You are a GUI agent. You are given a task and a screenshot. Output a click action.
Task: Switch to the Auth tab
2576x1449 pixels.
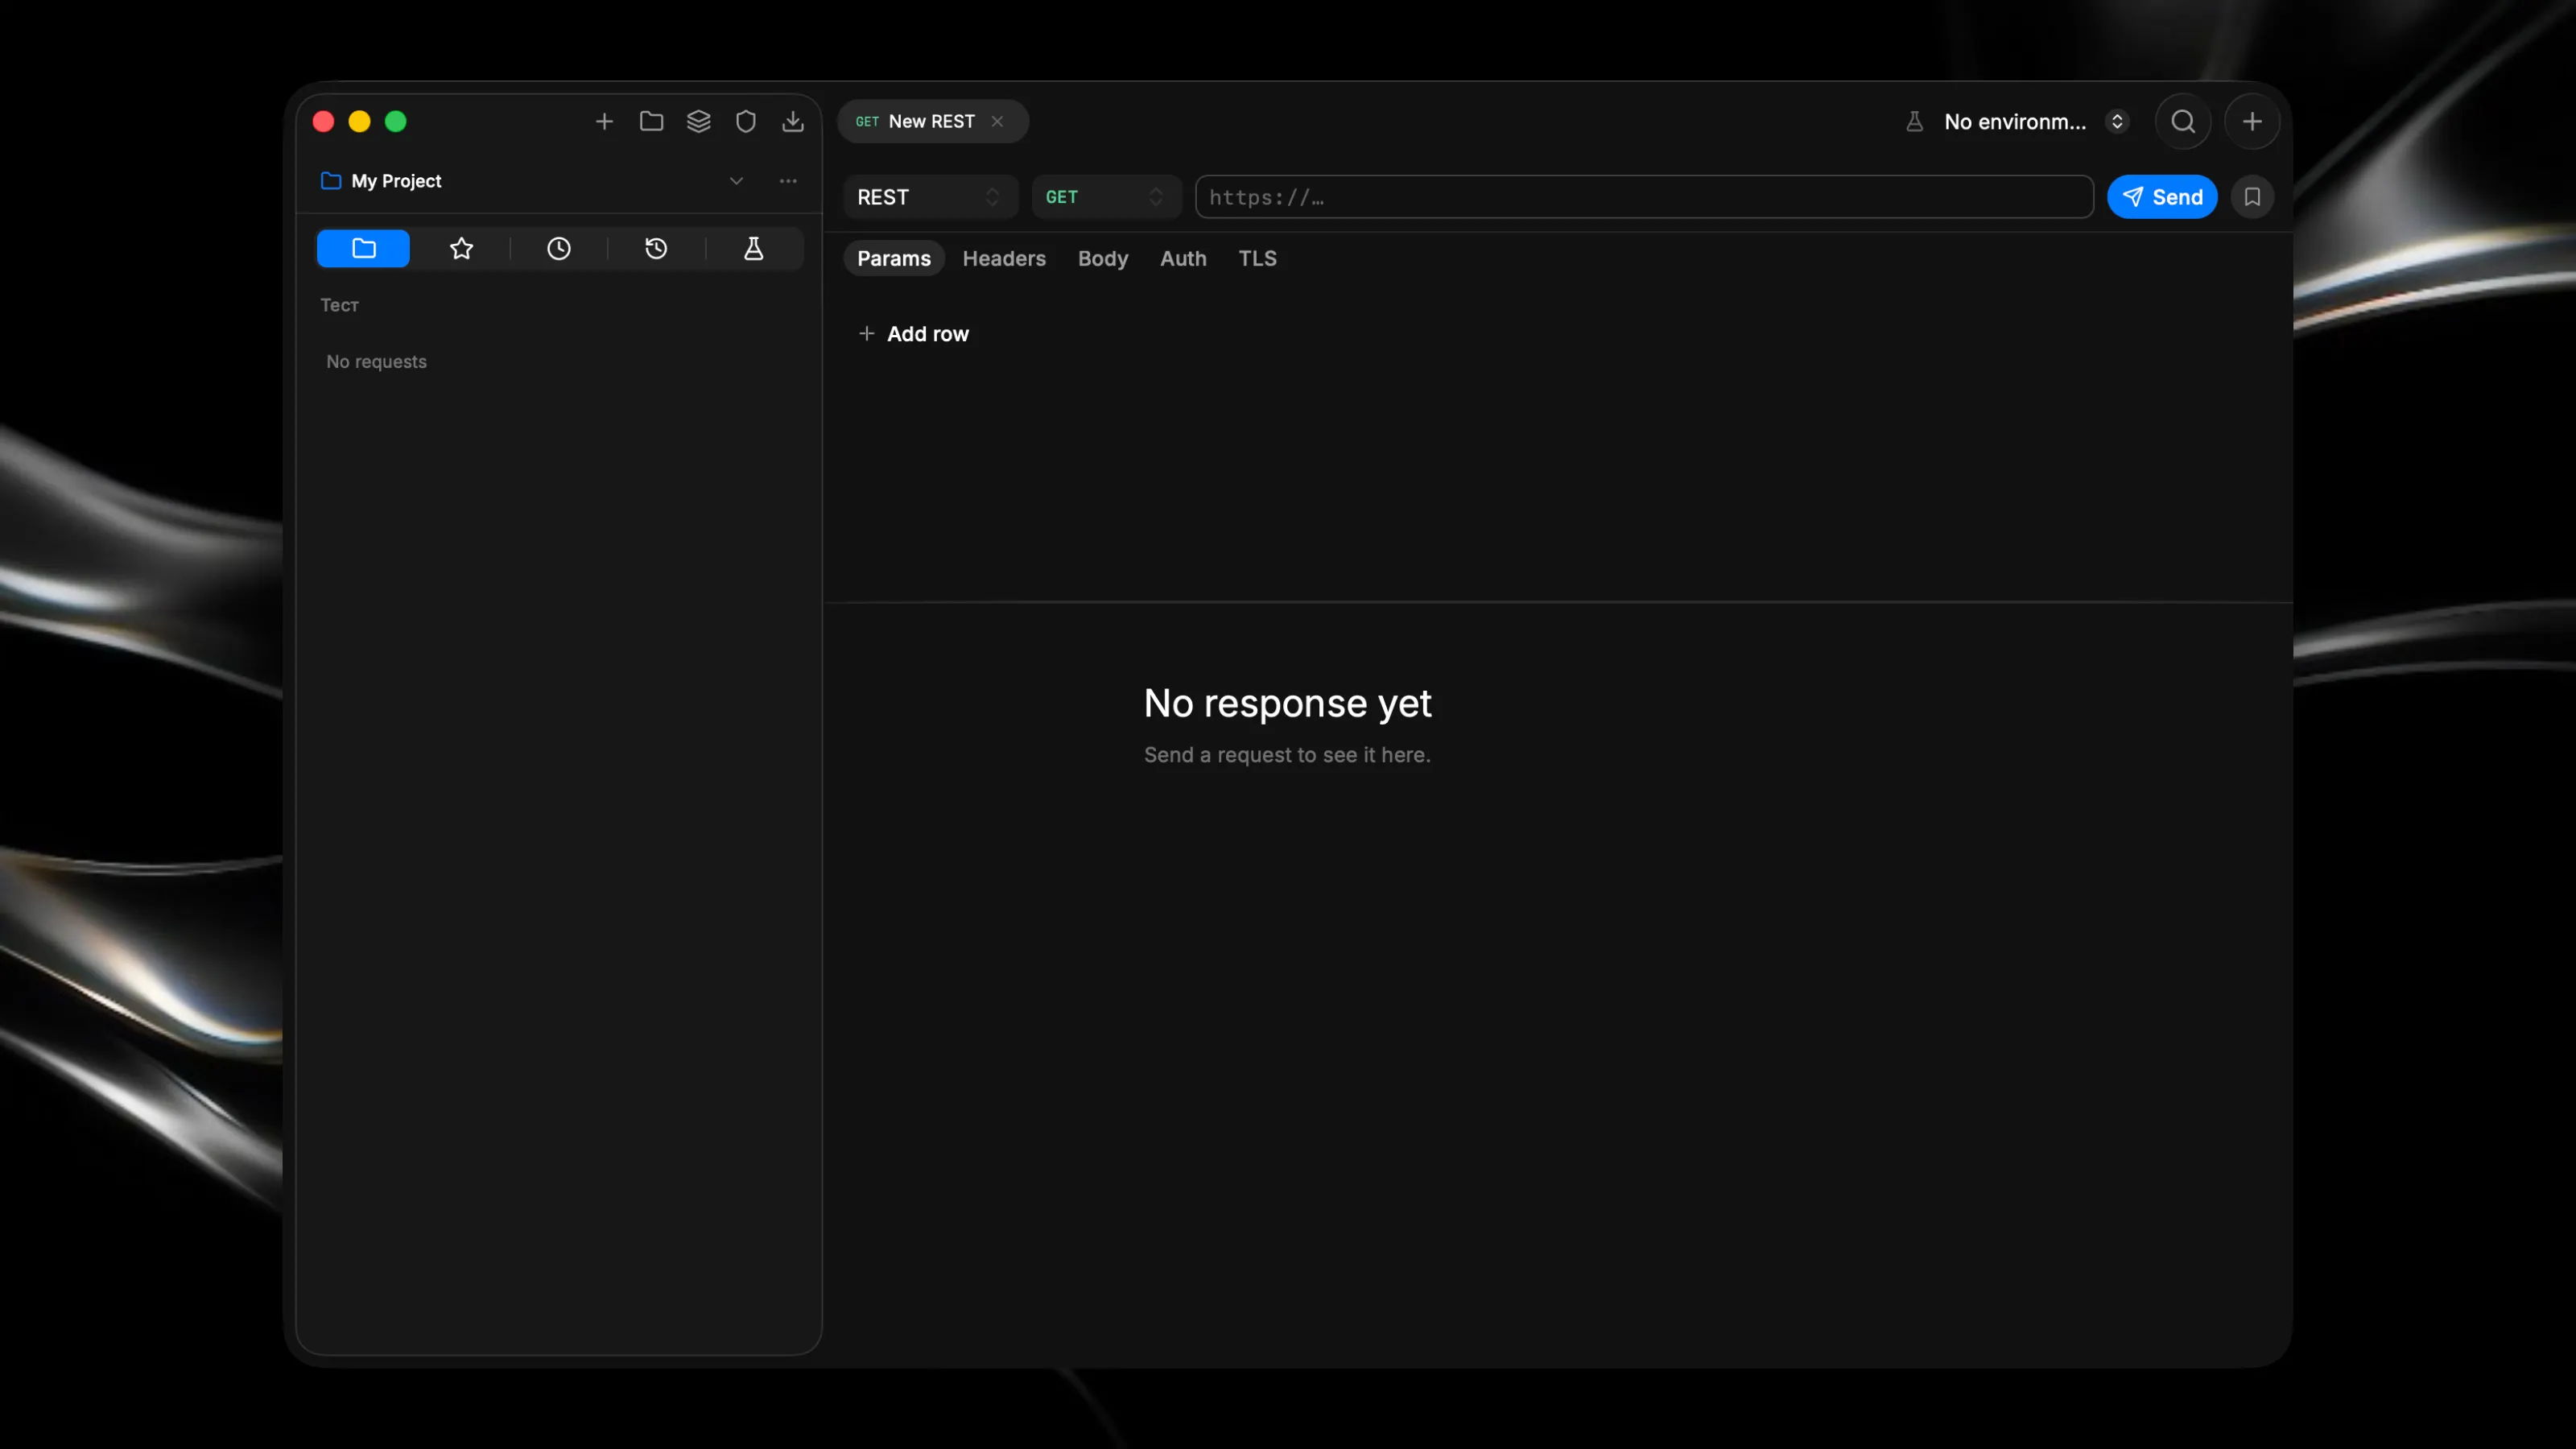[1183, 258]
